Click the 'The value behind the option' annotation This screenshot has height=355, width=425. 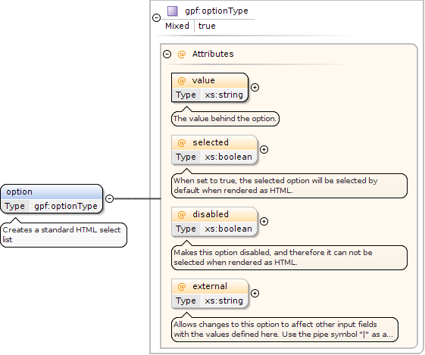coord(225,119)
